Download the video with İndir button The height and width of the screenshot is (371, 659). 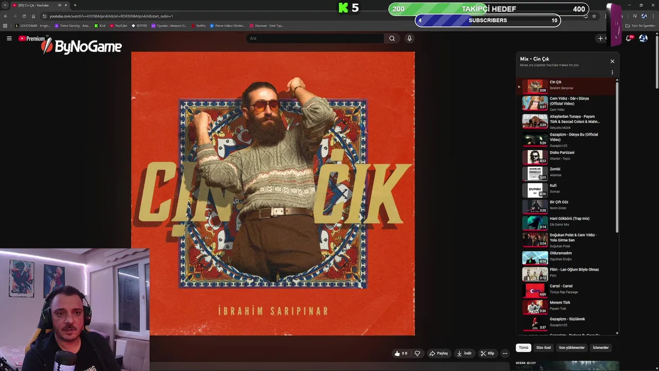point(464,353)
